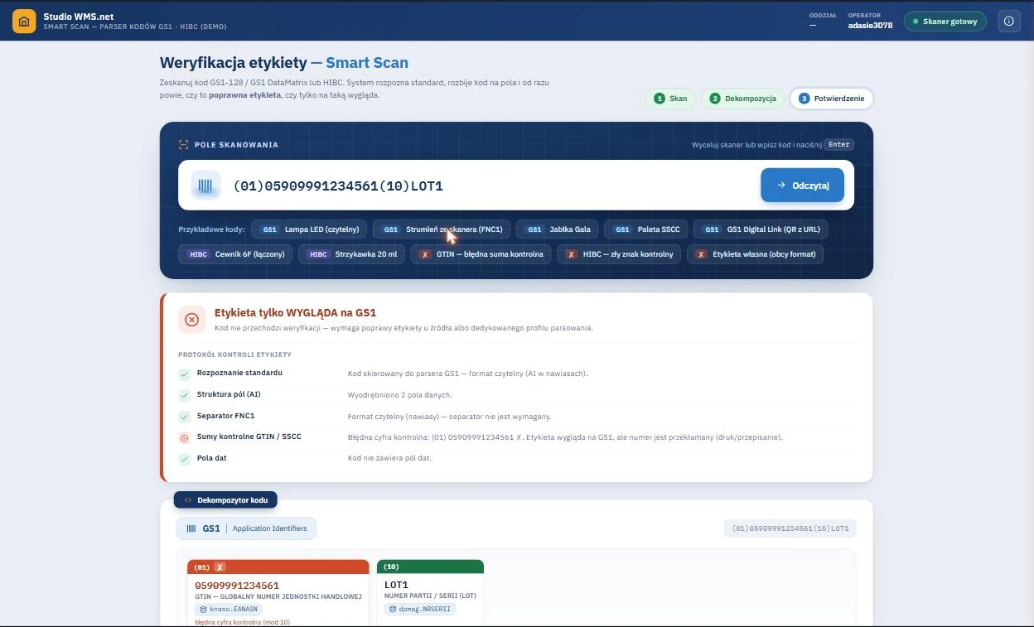Click the green check next to Struktura pól (AI)
The image size is (1034, 627).
pyautogui.click(x=185, y=395)
